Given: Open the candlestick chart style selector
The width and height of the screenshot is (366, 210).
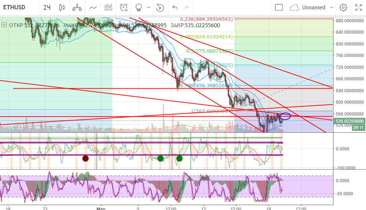Looking at the screenshot, I should [62, 7].
